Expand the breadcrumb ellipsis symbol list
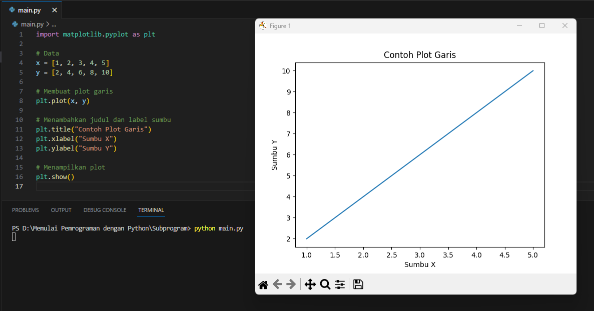 [x=54, y=24]
